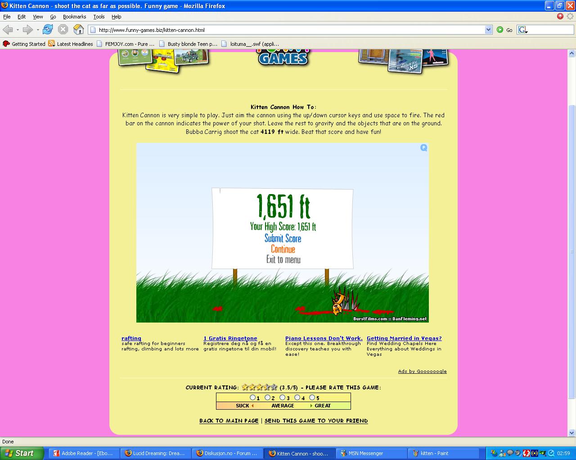The height and width of the screenshot is (460, 576).
Task: Go back with the Back arrow button
Action: (8, 30)
